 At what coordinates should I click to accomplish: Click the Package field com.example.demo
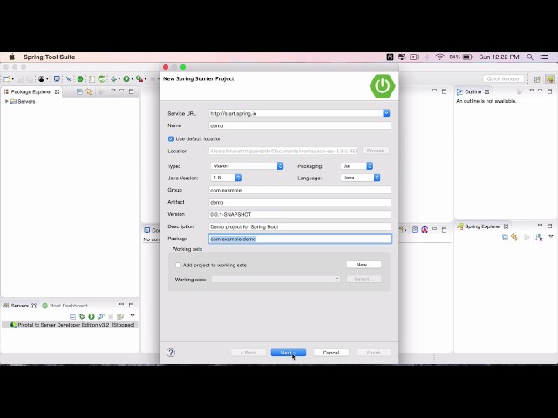300,239
